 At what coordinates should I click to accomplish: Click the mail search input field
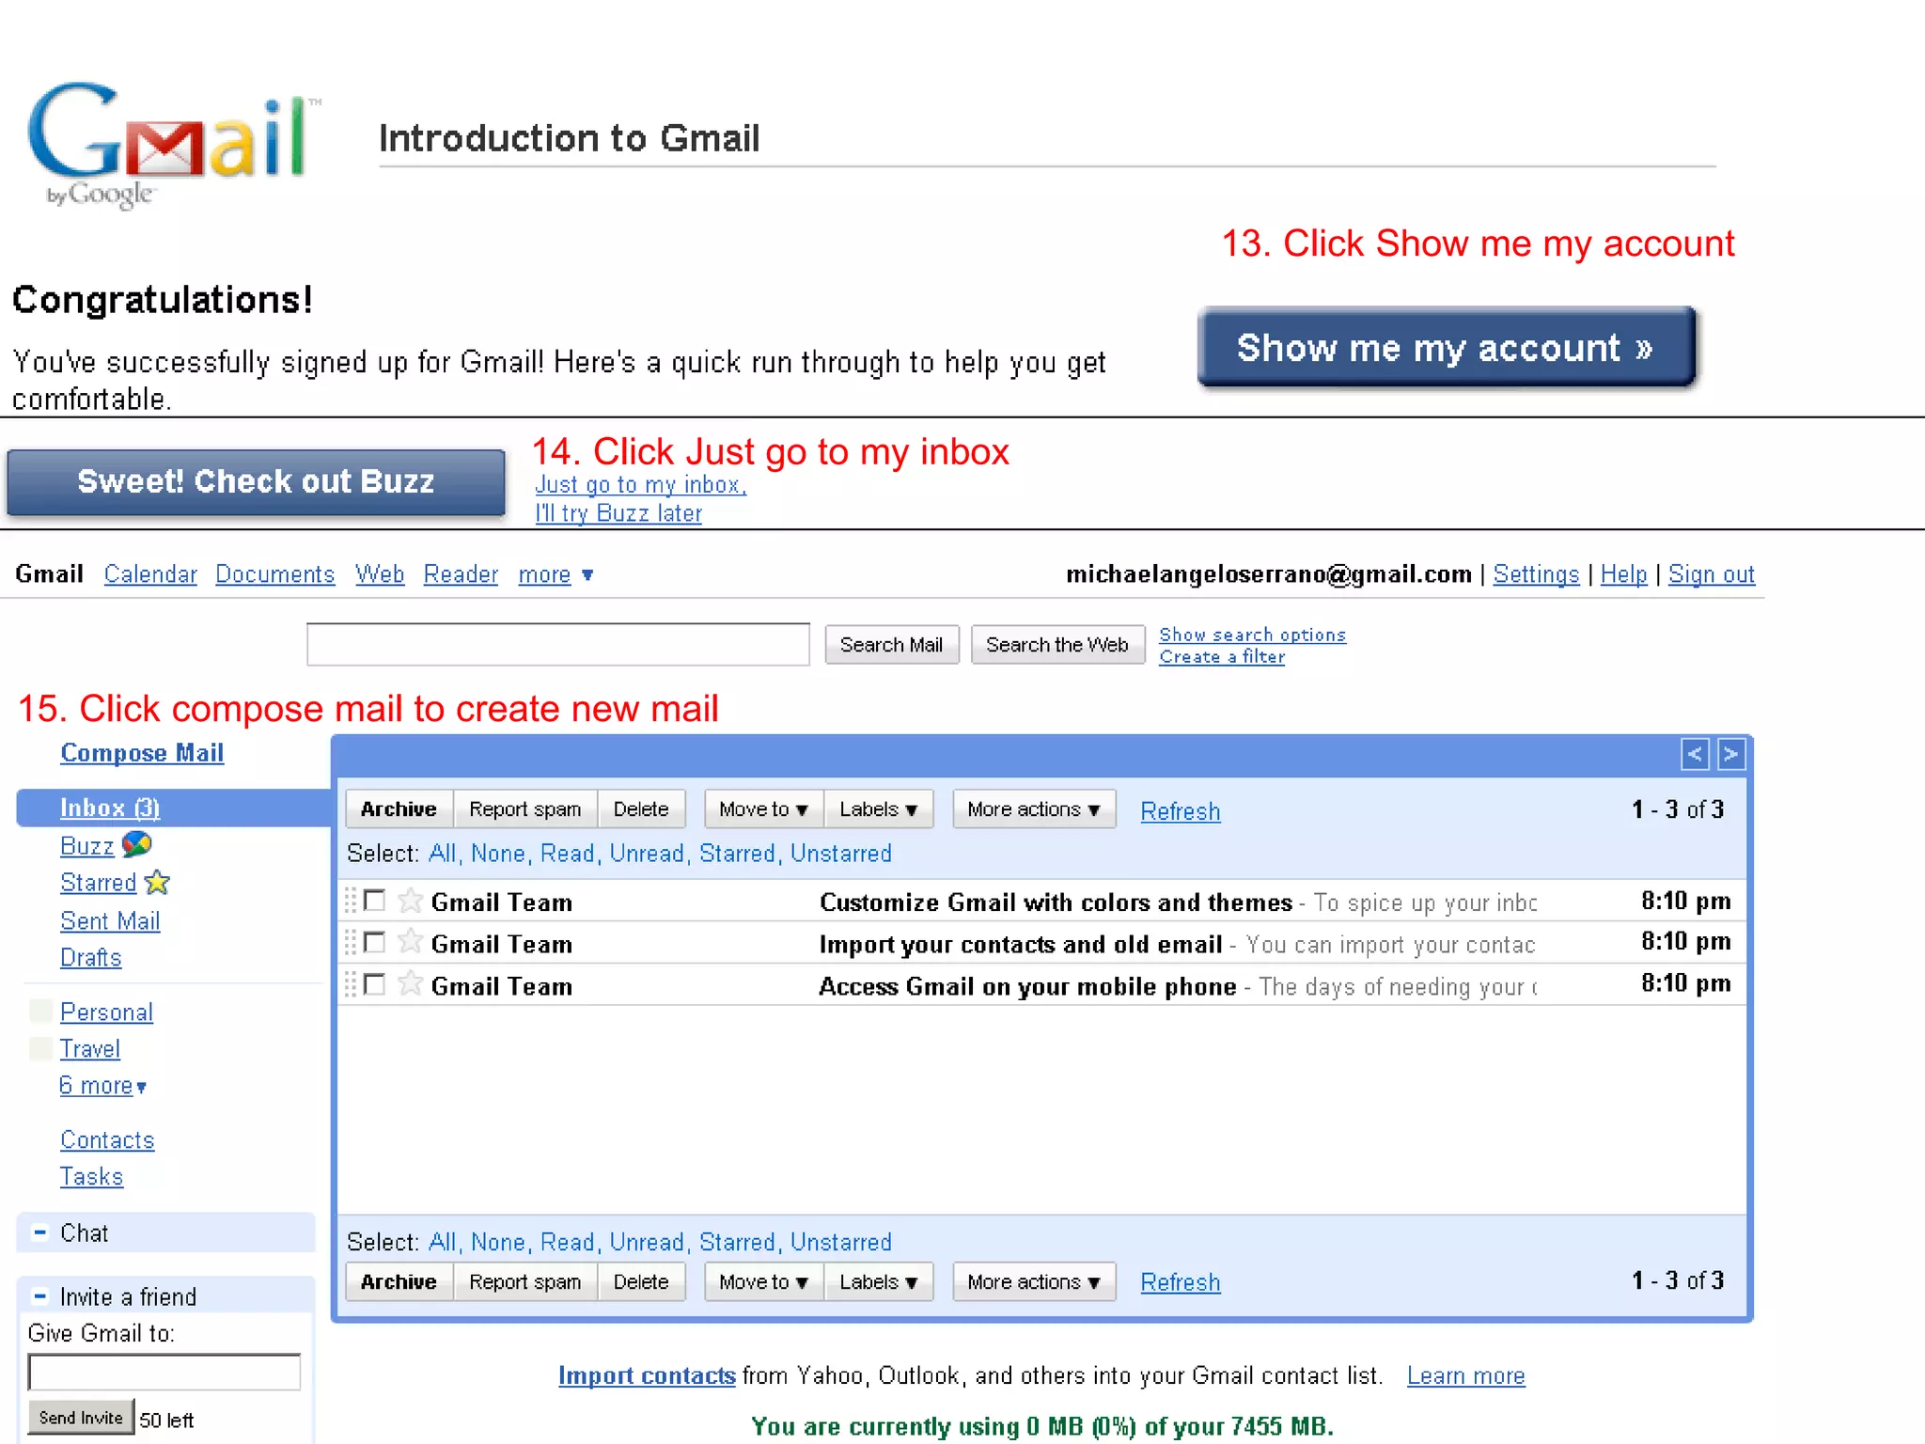(558, 644)
